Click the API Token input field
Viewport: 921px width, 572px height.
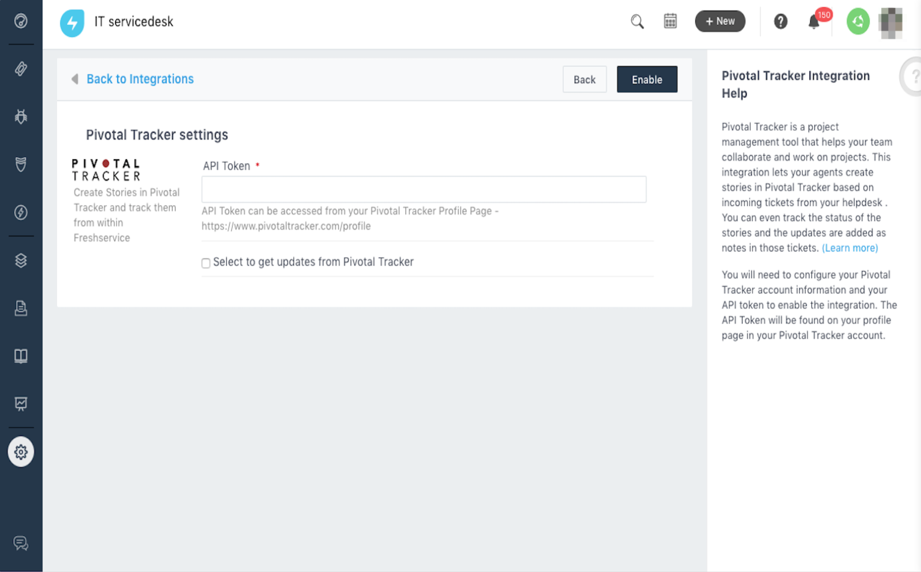click(424, 189)
